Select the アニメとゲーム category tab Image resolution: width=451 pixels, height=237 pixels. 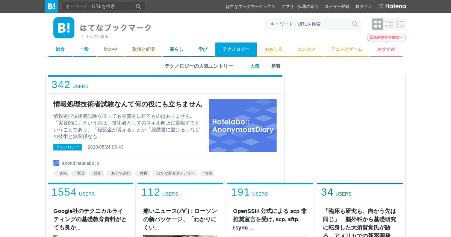347,49
